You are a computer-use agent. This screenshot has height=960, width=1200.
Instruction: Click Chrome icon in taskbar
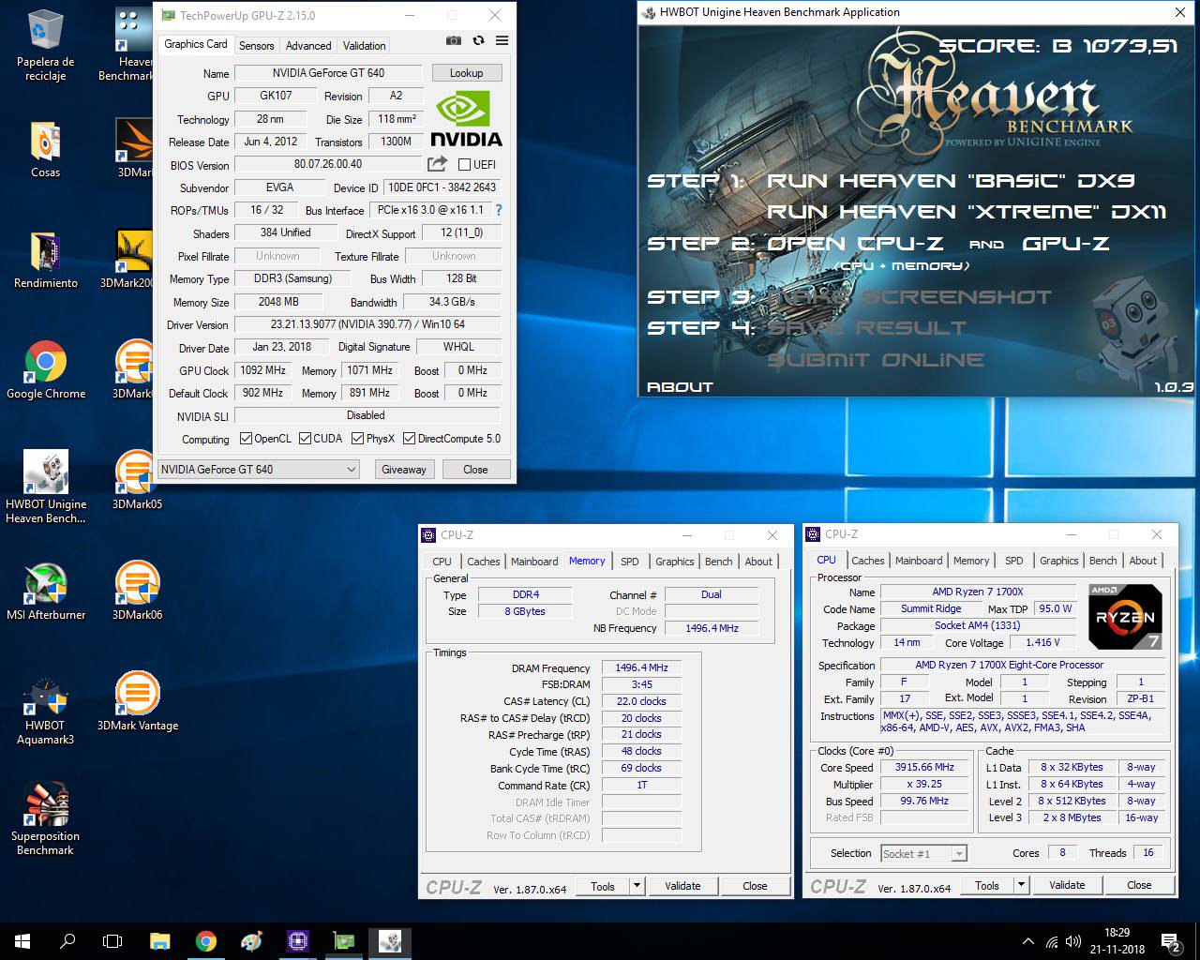[x=206, y=941]
